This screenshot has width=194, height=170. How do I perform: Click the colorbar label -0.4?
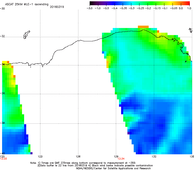click(x=115, y=8)
